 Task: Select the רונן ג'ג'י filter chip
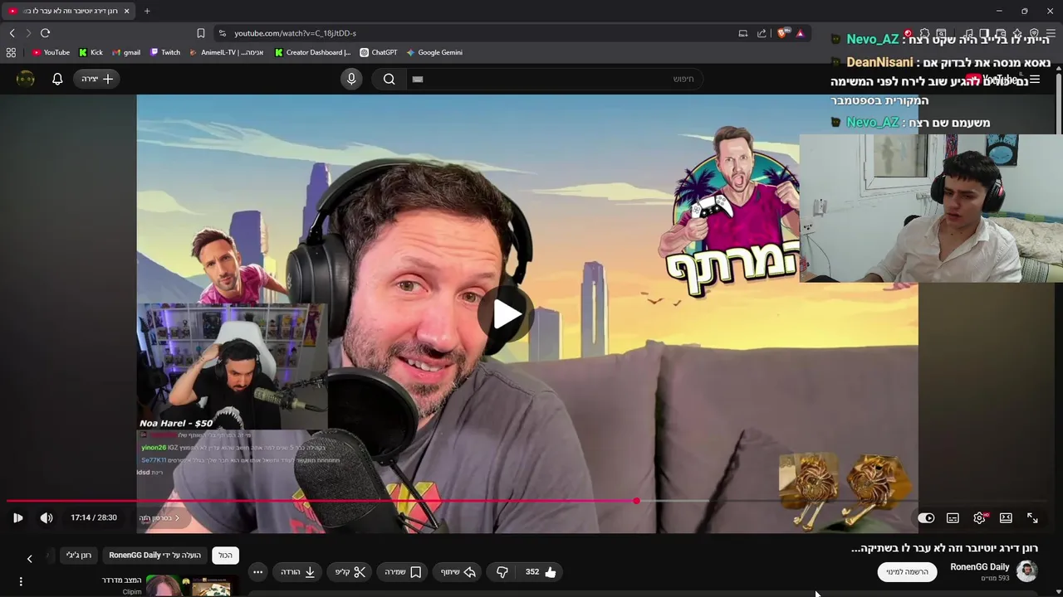79,556
